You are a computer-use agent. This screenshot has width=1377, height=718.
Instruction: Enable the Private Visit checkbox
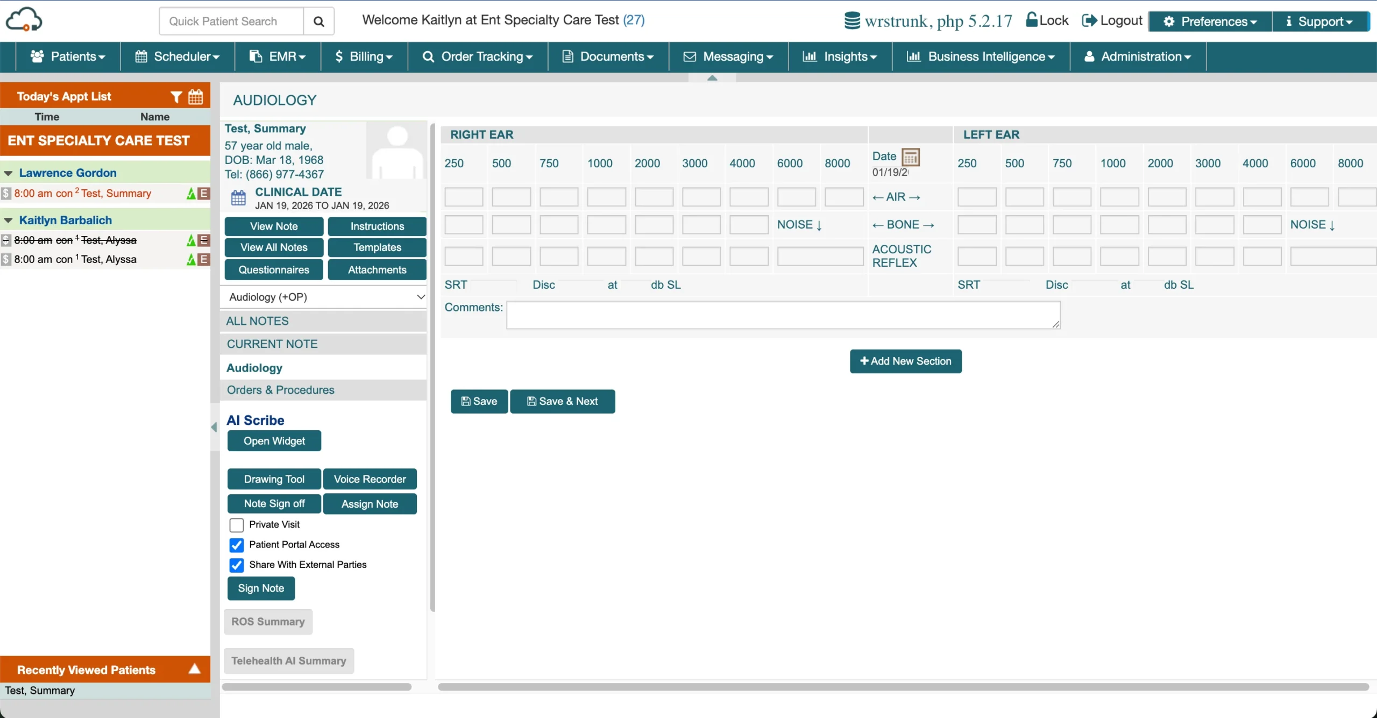click(x=237, y=525)
